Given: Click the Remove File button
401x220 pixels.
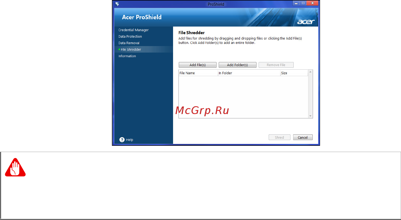Looking at the screenshot, I should (x=276, y=65).
